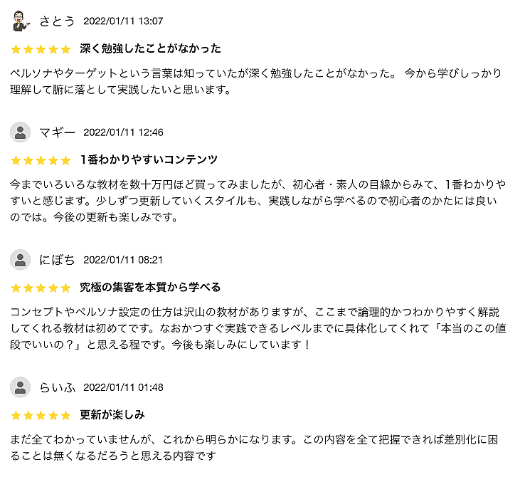Click らいふ's default profile avatar icon
520x477 pixels.
(20, 387)
